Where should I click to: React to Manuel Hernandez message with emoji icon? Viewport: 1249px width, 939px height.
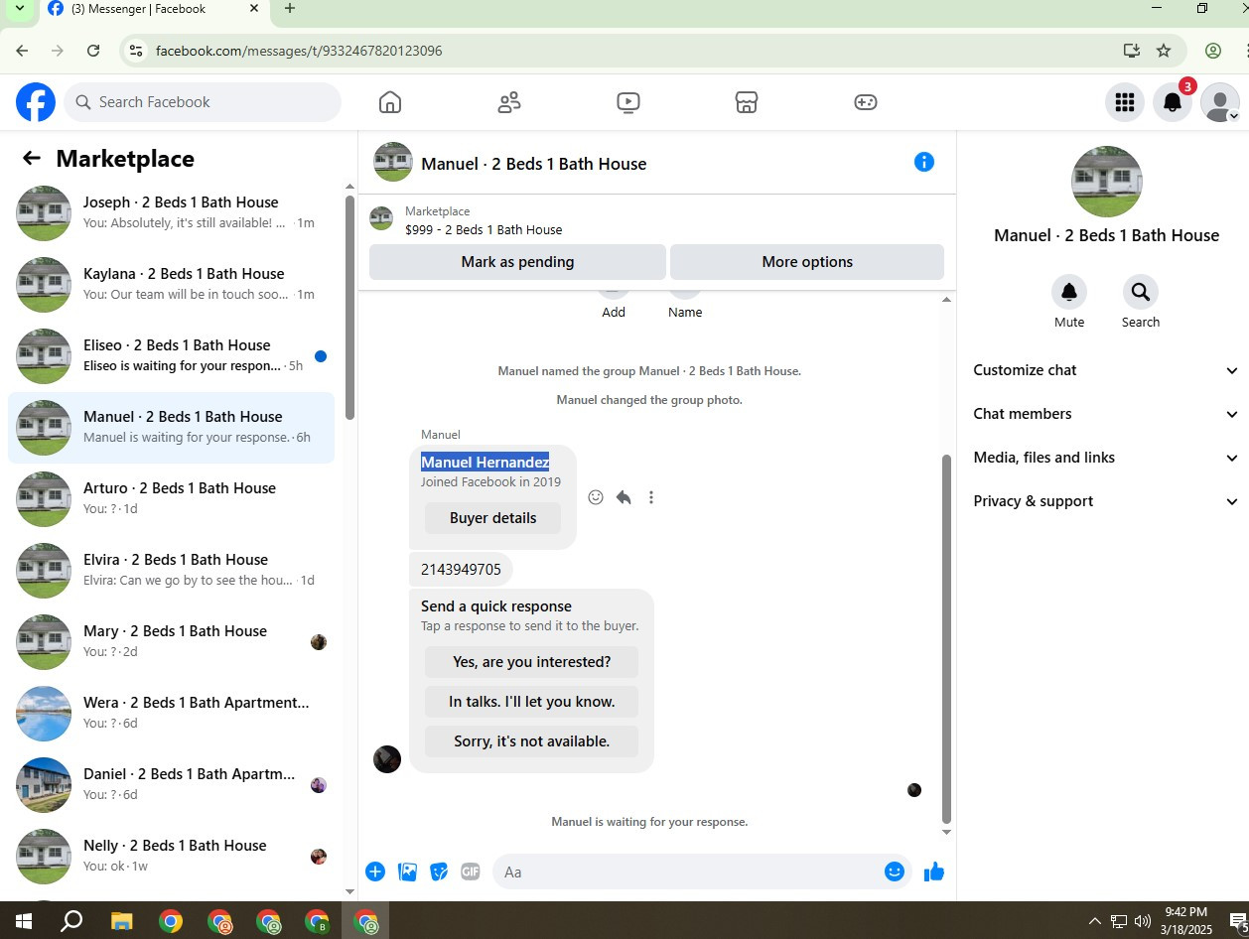[596, 497]
